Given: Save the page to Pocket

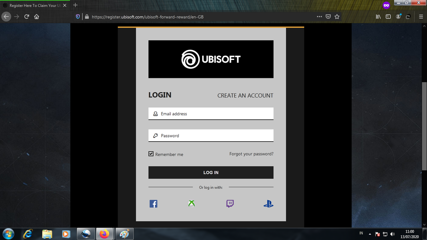Looking at the screenshot, I should point(328,17).
